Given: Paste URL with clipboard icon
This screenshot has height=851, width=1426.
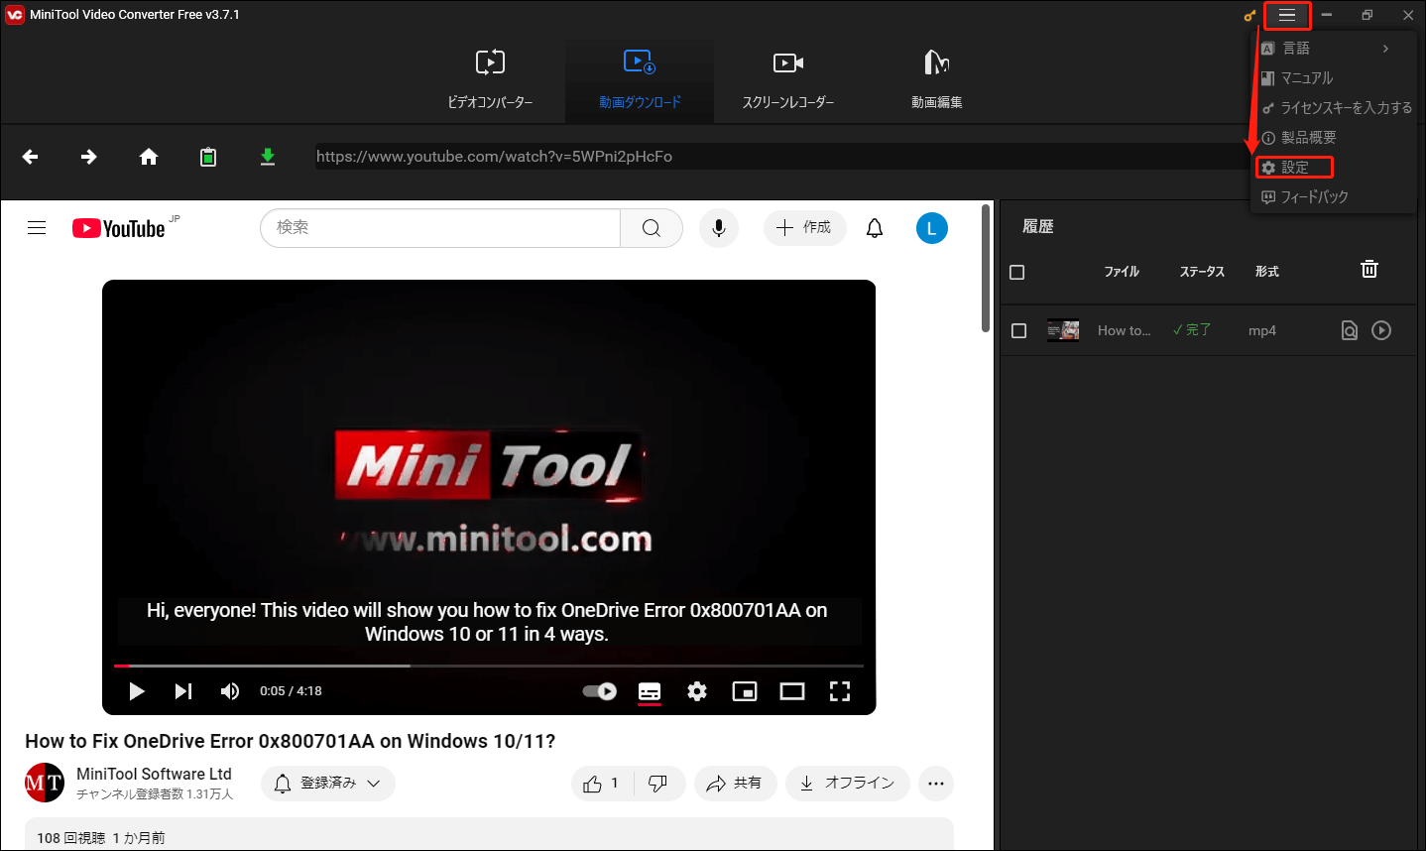Looking at the screenshot, I should [208, 157].
